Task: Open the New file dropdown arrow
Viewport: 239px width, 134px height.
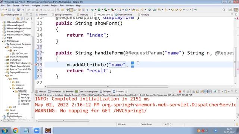Action: (x=6, y=10)
